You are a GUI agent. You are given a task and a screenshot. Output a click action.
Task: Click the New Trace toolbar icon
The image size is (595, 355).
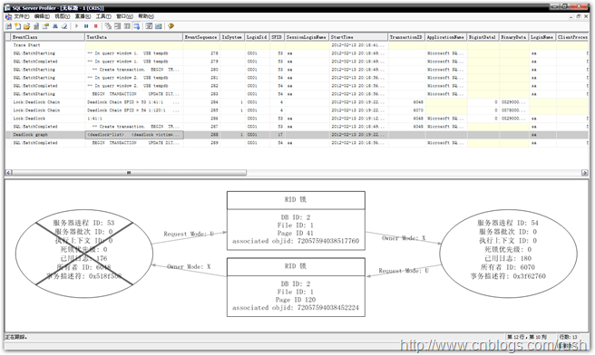pyautogui.click(x=8, y=26)
